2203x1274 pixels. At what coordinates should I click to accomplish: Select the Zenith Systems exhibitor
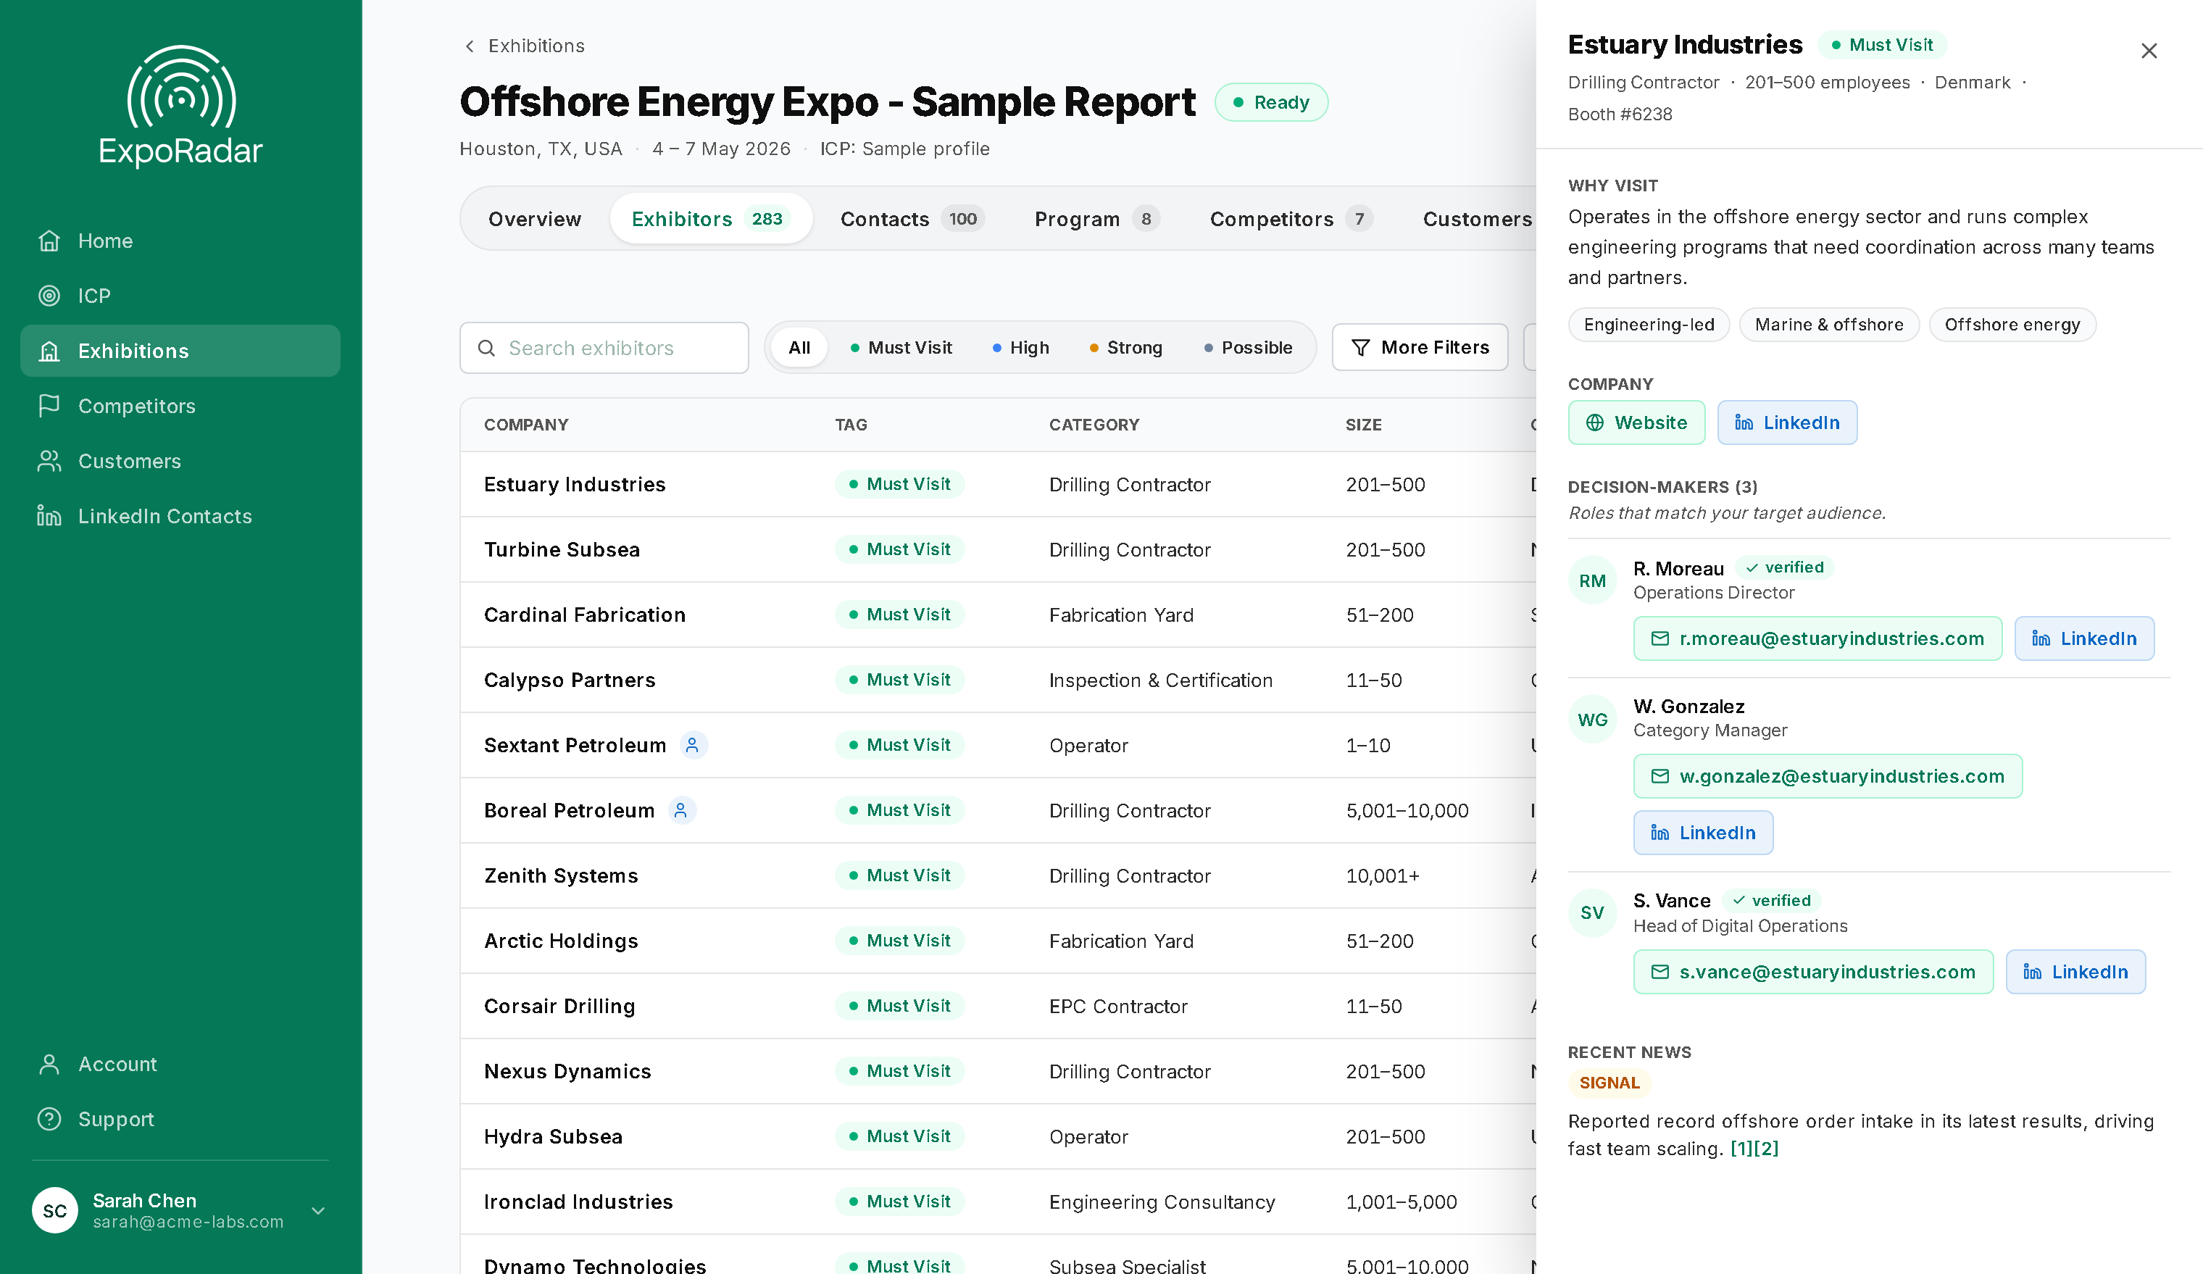point(997,875)
